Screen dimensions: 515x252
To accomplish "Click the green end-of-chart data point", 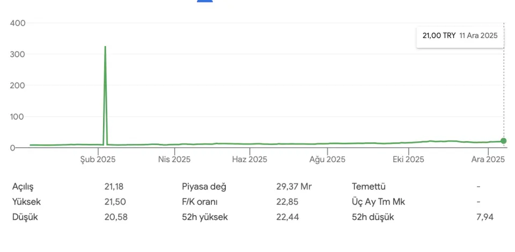I will pos(503,141).
